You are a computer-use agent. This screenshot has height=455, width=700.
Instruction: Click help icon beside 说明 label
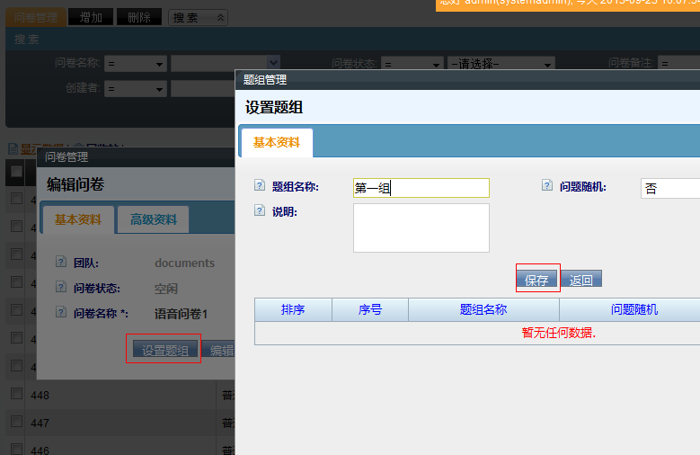(260, 211)
